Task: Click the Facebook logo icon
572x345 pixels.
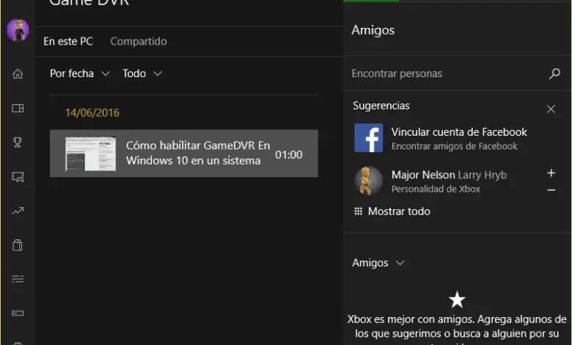Action: tap(368, 138)
